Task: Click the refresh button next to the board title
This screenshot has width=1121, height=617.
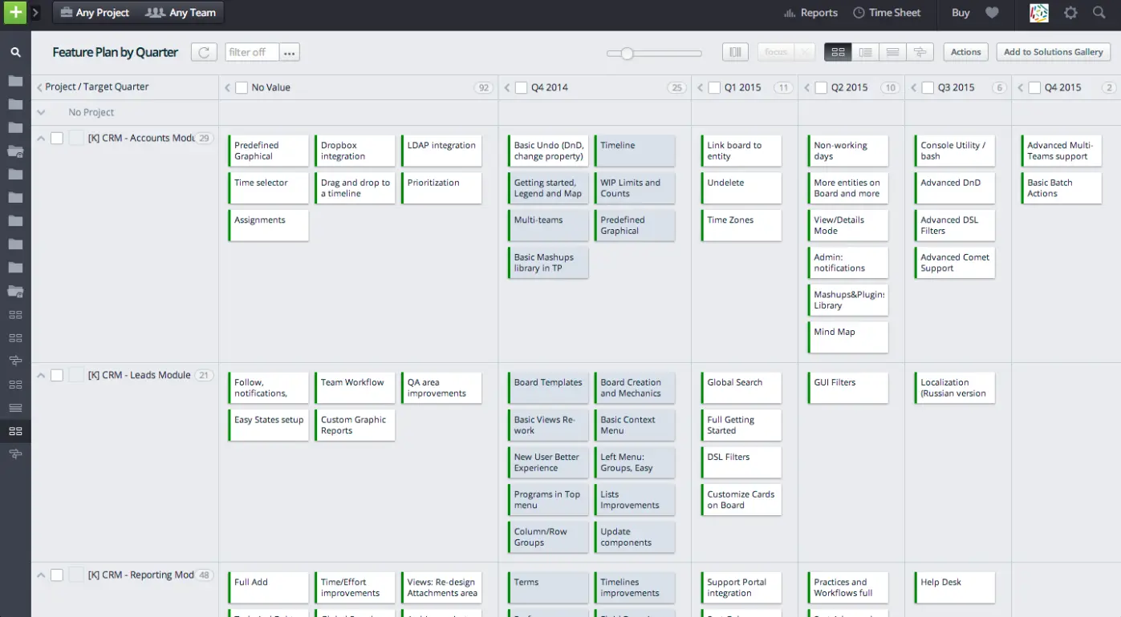Action: pyautogui.click(x=204, y=52)
